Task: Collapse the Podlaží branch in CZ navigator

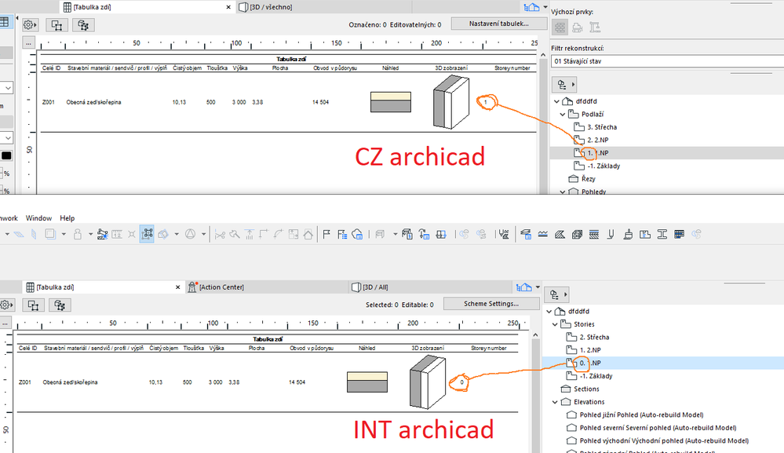Action: click(563, 114)
